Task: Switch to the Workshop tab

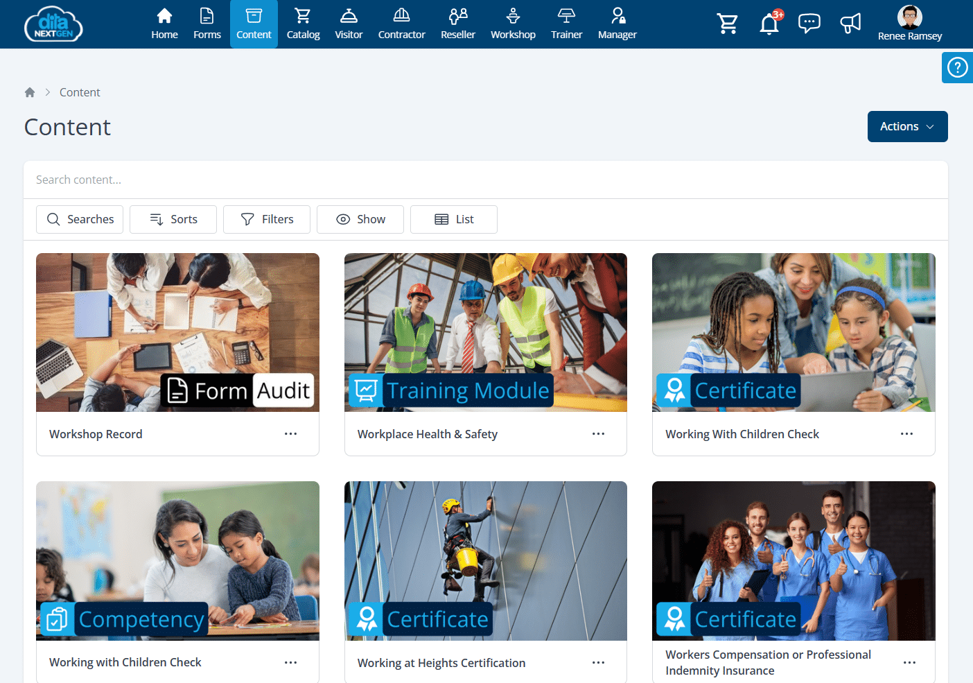Action: pyautogui.click(x=513, y=24)
